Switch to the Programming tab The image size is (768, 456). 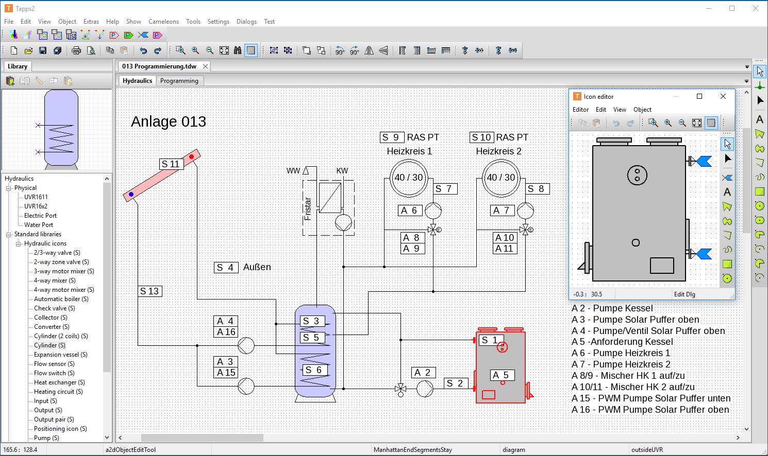[x=179, y=81]
